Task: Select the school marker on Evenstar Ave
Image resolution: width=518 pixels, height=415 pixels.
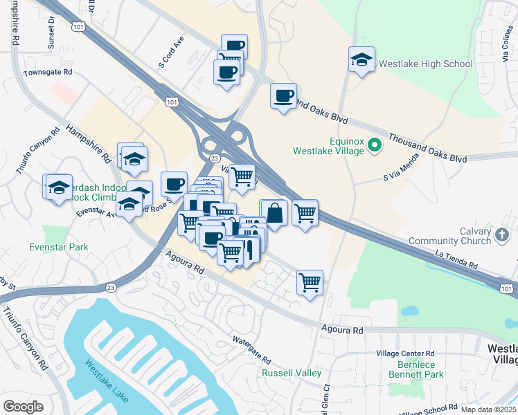Action: [129, 207]
